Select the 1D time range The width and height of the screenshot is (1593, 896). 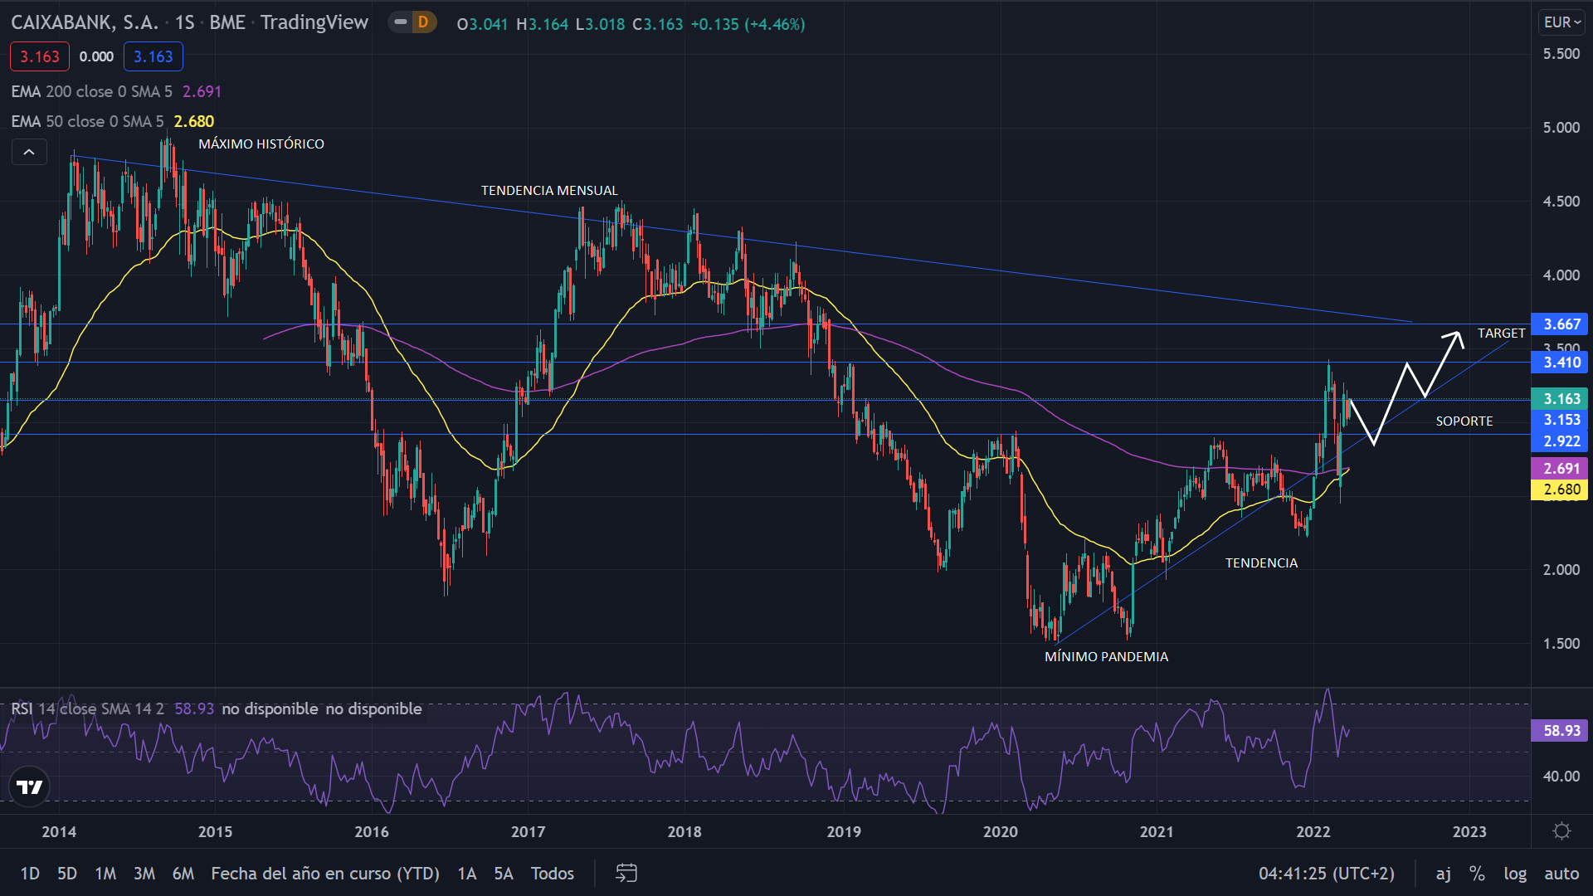pyautogui.click(x=30, y=873)
